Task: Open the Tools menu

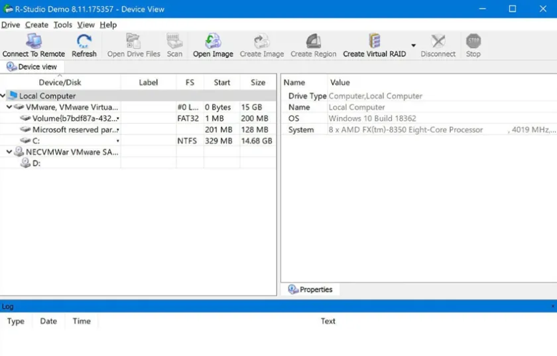Action: coord(63,25)
